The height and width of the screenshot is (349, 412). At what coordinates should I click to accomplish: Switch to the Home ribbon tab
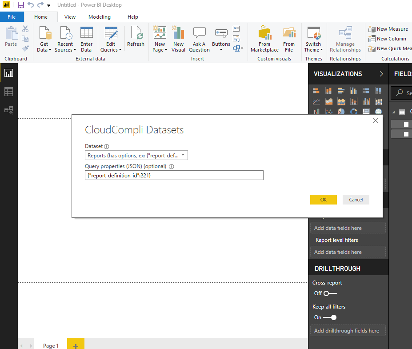pyautogui.click(x=41, y=17)
